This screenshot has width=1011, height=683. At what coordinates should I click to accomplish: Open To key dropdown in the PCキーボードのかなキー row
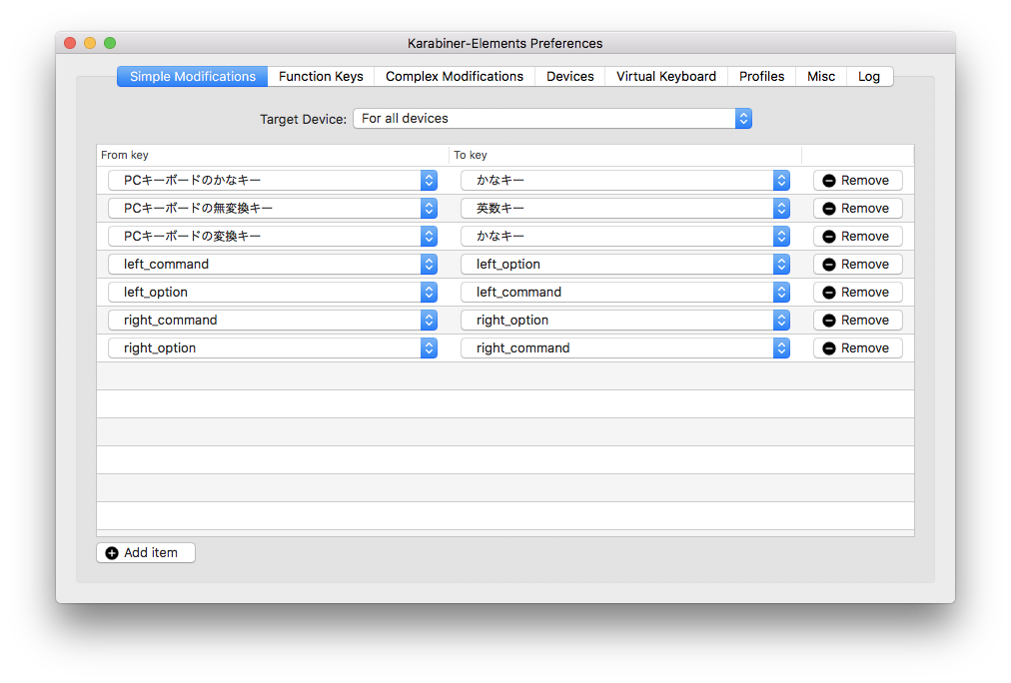pos(625,181)
